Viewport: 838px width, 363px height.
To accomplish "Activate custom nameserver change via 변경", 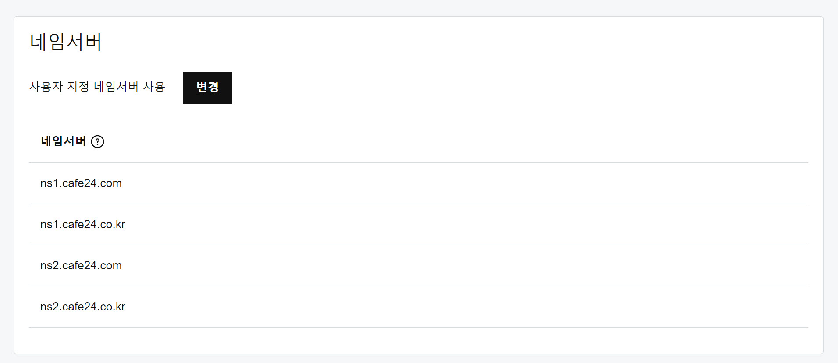I will click(207, 88).
